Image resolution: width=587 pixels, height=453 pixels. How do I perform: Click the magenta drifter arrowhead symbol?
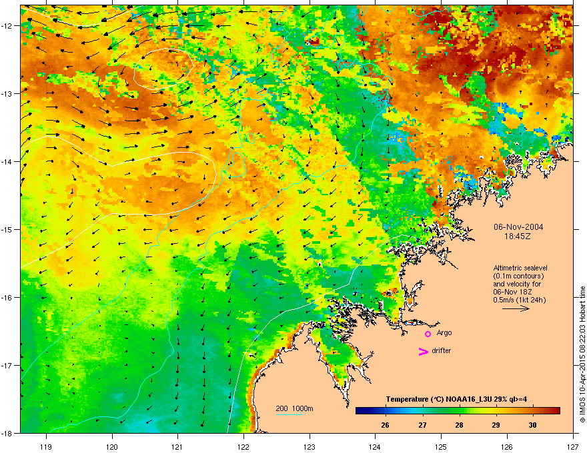(x=423, y=351)
